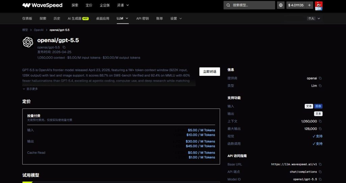The width and height of the screenshot is (346, 183).
Task: Click the 视觉 支持 status text
Action: coord(318,136)
